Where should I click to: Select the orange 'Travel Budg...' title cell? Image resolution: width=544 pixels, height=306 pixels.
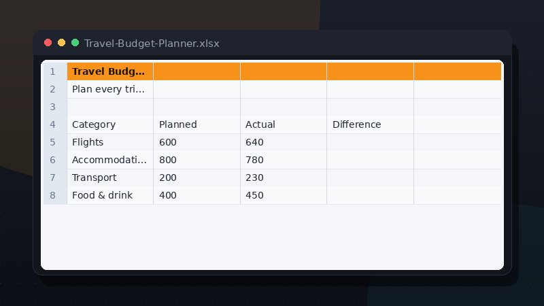pyautogui.click(x=110, y=71)
